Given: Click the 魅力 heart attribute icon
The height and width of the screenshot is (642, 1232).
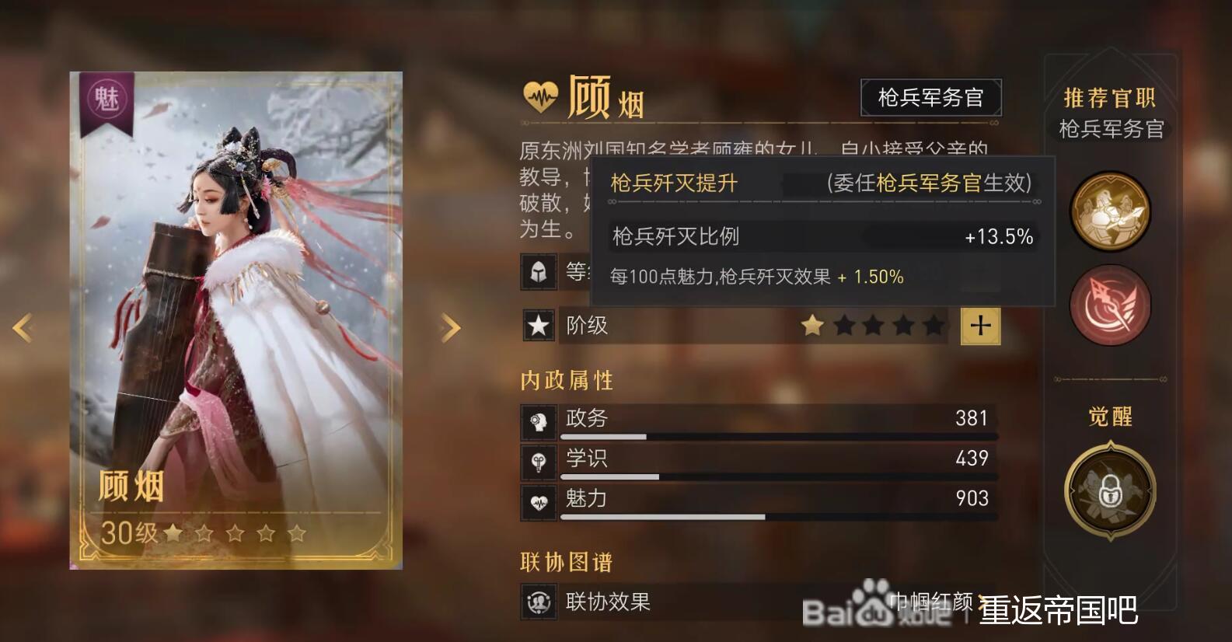Looking at the screenshot, I should tap(538, 503).
